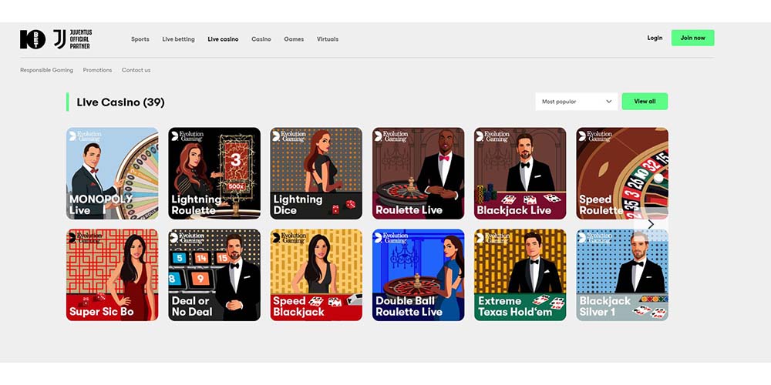771x385 pixels.
Task: Click next arrow to show more games
Action: click(651, 225)
